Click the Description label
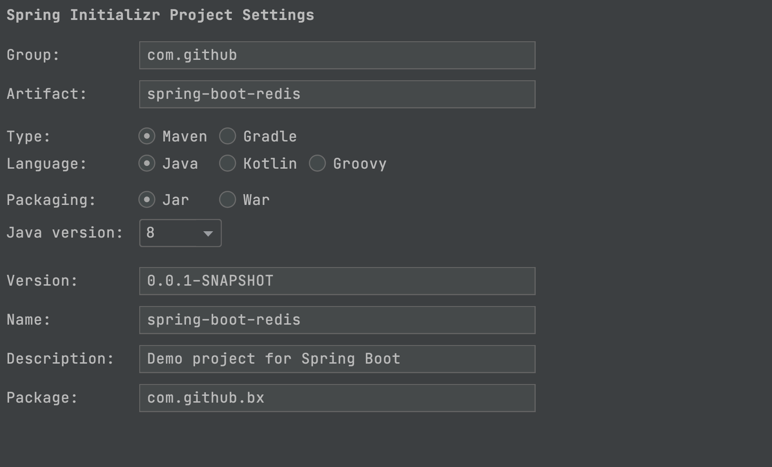This screenshot has height=467, width=772. pyautogui.click(x=60, y=359)
